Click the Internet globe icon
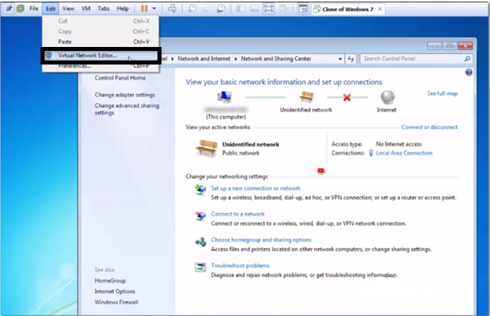Image resolution: width=490 pixels, height=316 pixels. point(387,97)
